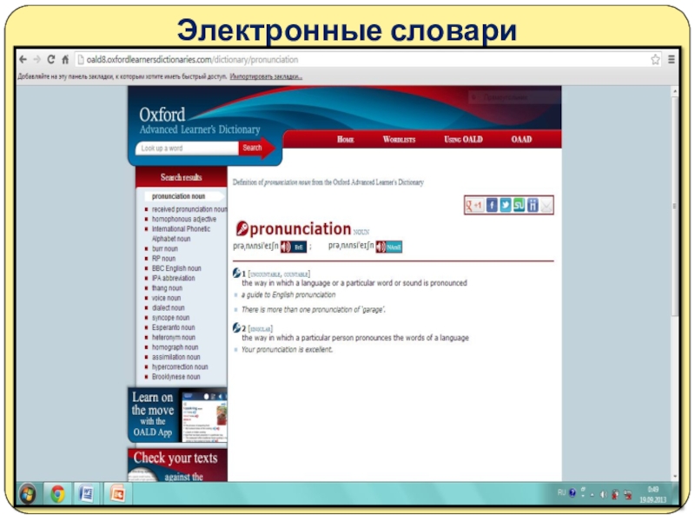The height and width of the screenshot is (521, 695).
Task: Open 'received pronunciation noun' result
Action: click(189, 209)
